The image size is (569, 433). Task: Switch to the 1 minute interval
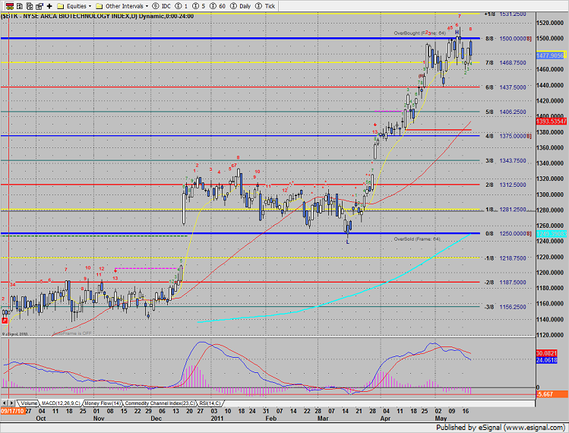pos(182,6)
